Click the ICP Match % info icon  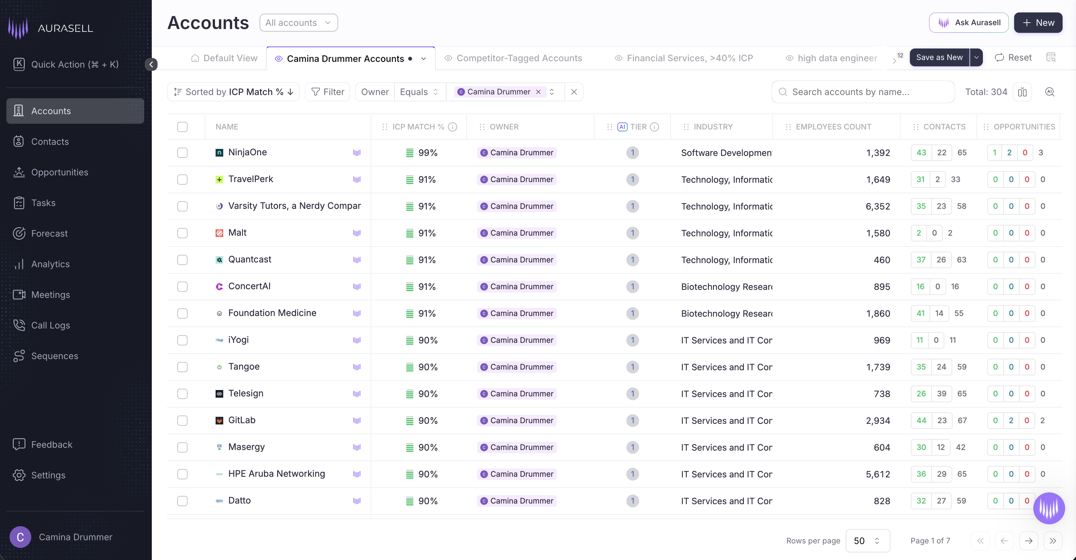click(x=452, y=127)
